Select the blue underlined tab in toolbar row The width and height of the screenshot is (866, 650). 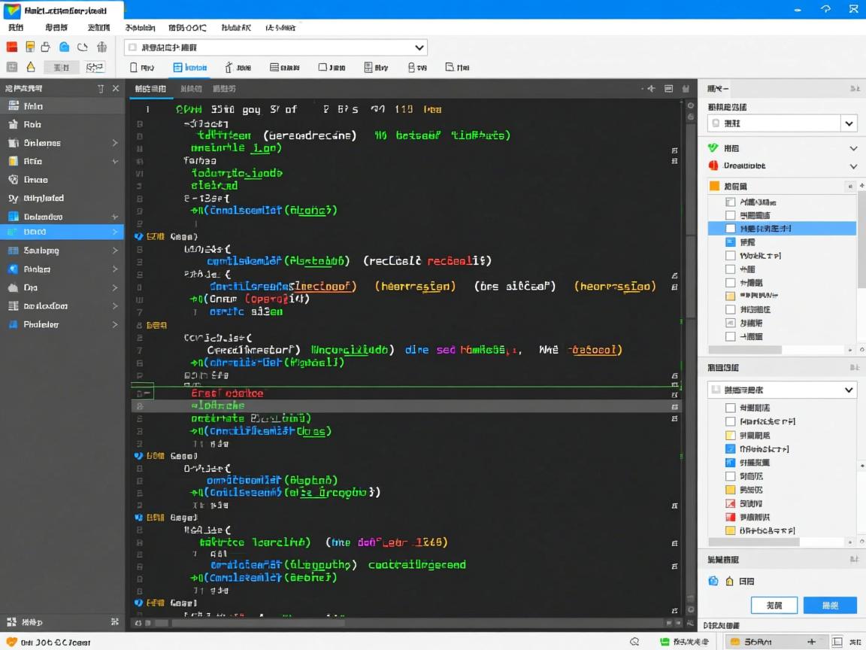pos(190,68)
